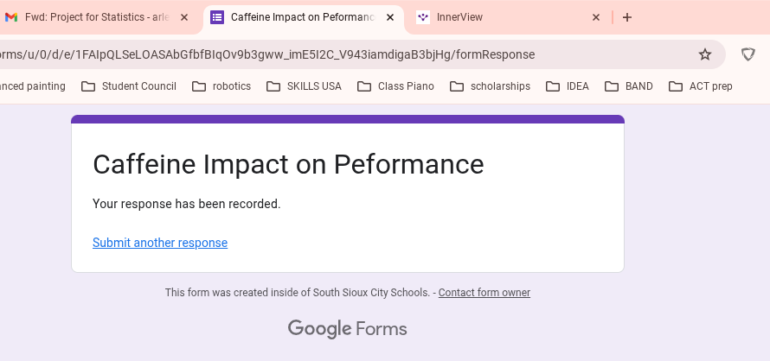Image resolution: width=770 pixels, height=361 pixels.
Task: Open the scholarships bookmark folder
Action: (x=490, y=86)
